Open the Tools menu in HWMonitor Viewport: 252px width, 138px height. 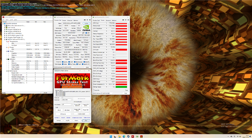coord(11,19)
